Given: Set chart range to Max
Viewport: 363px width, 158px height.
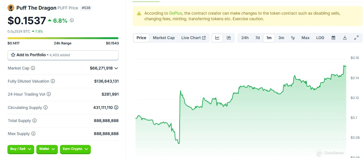Looking at the screenshot, I should (x=306, y=38).
